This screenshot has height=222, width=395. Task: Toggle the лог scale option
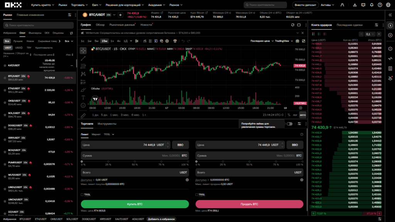click(295, 115)
